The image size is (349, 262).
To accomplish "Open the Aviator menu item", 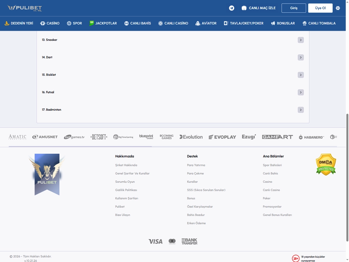I will pyautogui.click(x=206, y=23).
